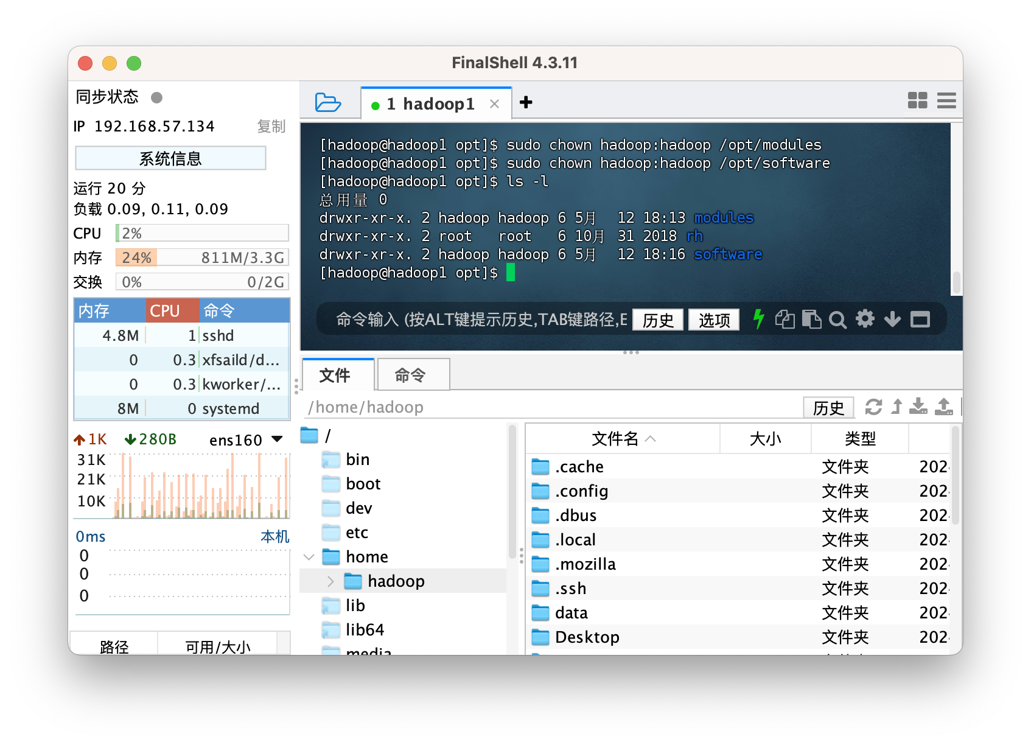Switch to the 文件 tab
Image resolution: width=1031 pixels, height=745 pixels.
[338, 375]
